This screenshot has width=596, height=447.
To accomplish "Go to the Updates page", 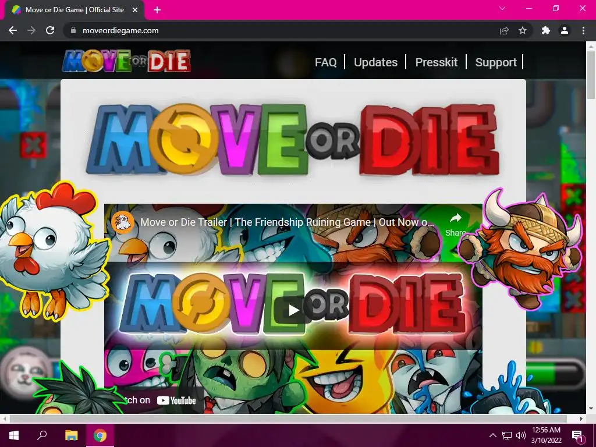I will click(x=375, y=62).
